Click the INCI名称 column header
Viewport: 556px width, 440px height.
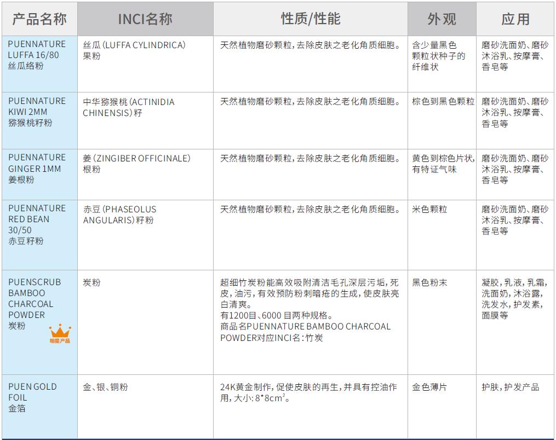145,19
